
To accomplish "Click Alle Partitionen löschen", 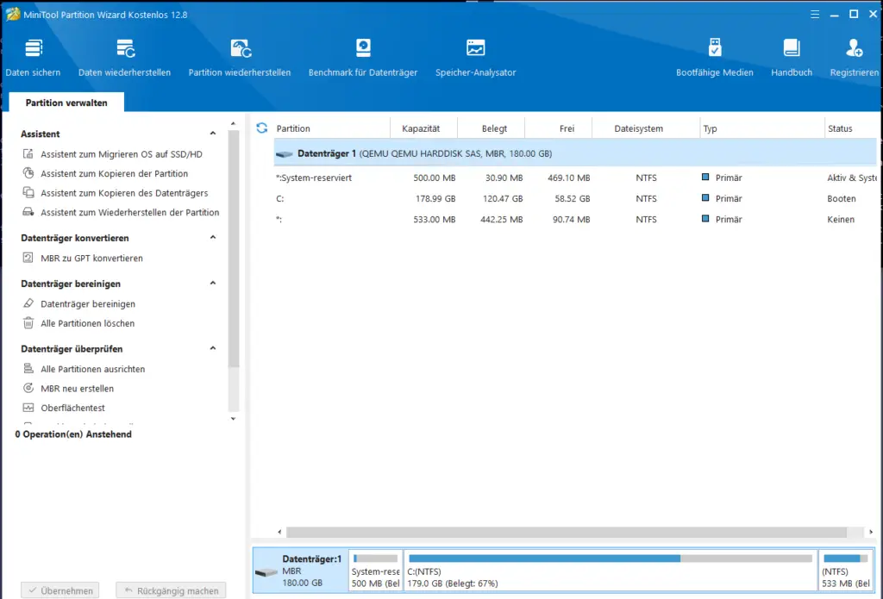I will (87, 324).
